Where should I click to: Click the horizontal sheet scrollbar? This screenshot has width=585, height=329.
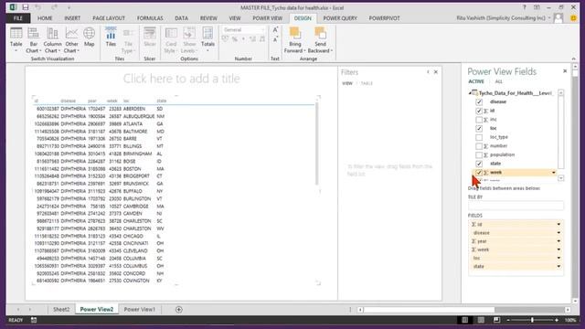(429, 310)
